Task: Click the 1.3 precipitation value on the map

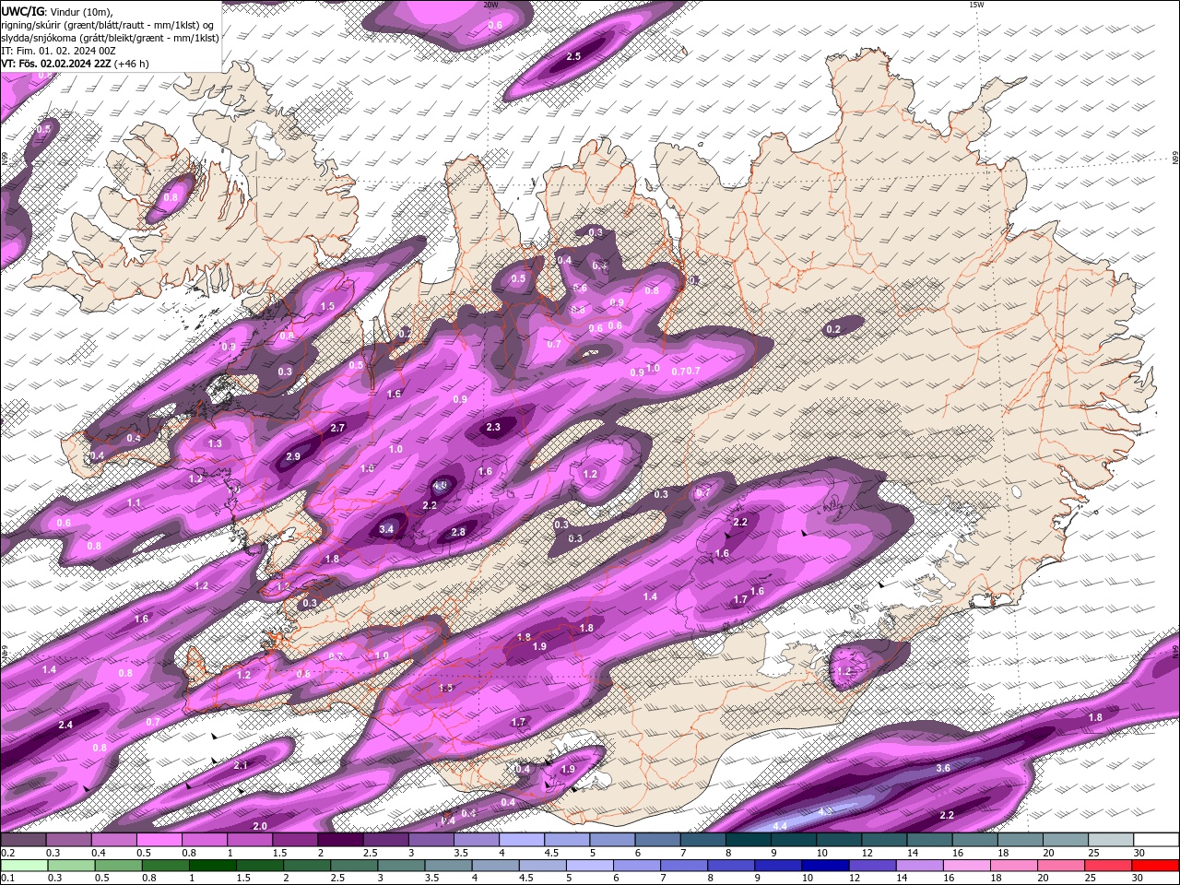Action: pyautogui.click(x=215, y=443)
